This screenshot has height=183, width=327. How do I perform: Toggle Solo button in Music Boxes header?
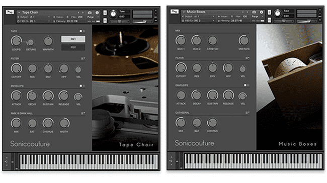[270, 12]
